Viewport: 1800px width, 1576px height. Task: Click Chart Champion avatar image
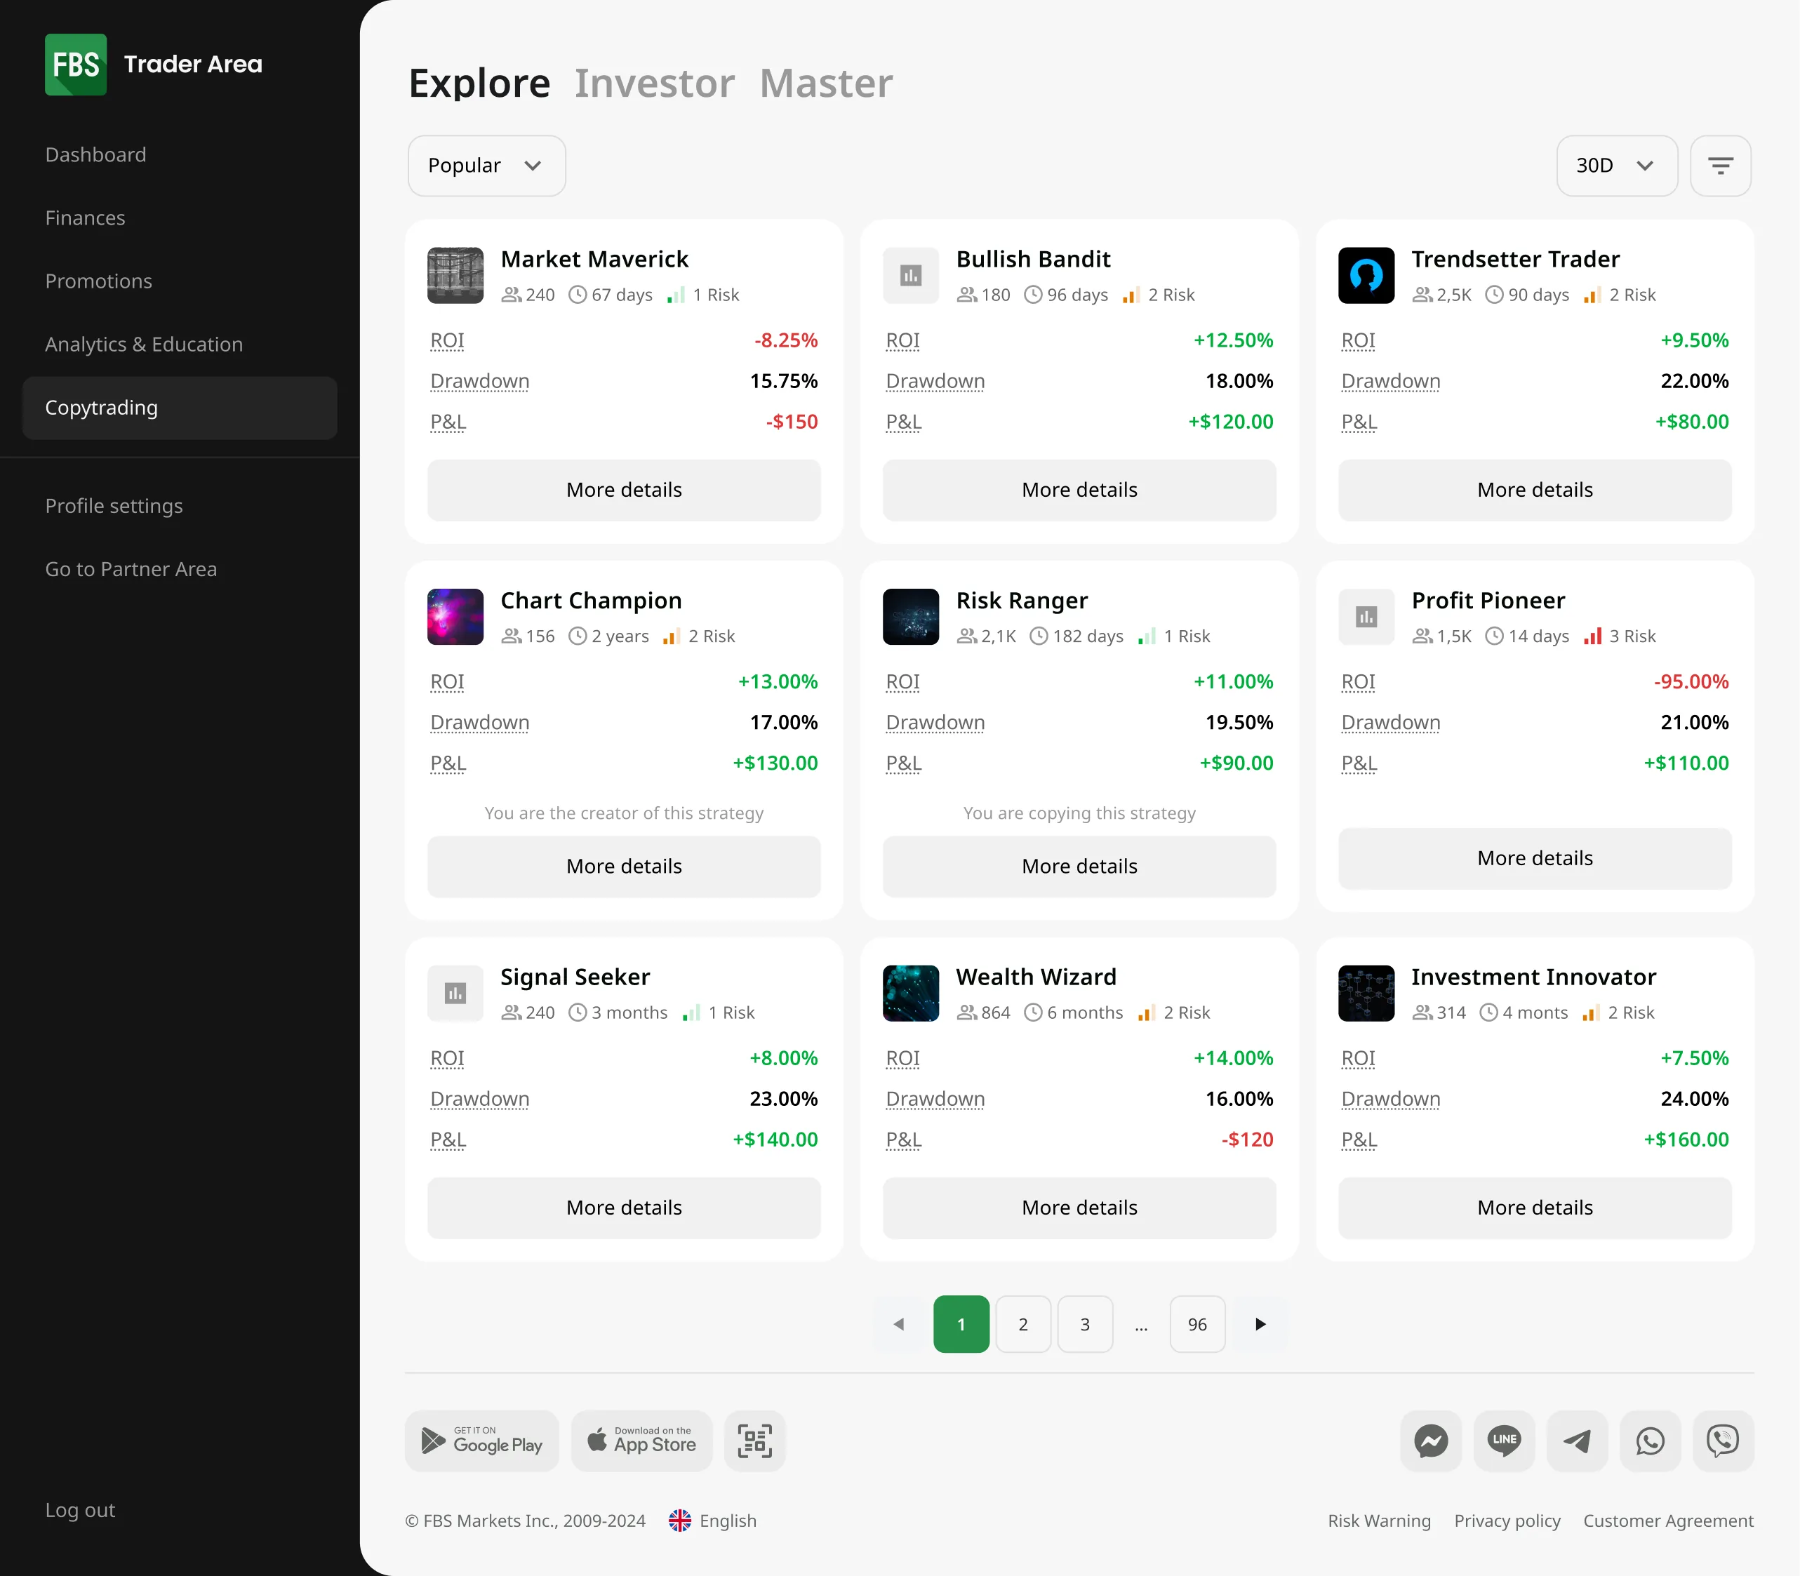[x=455, y=617]
